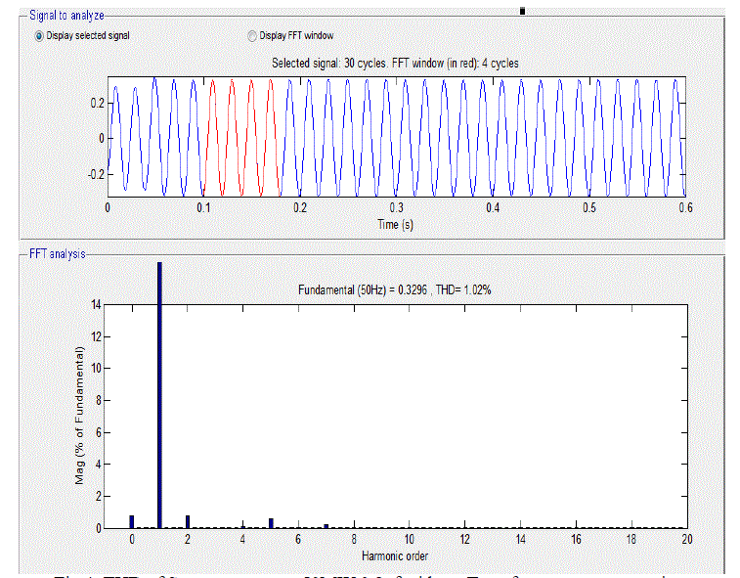
Task: Click the 5th harmonic bar in FFT plot
Action: tap(271, 523)
